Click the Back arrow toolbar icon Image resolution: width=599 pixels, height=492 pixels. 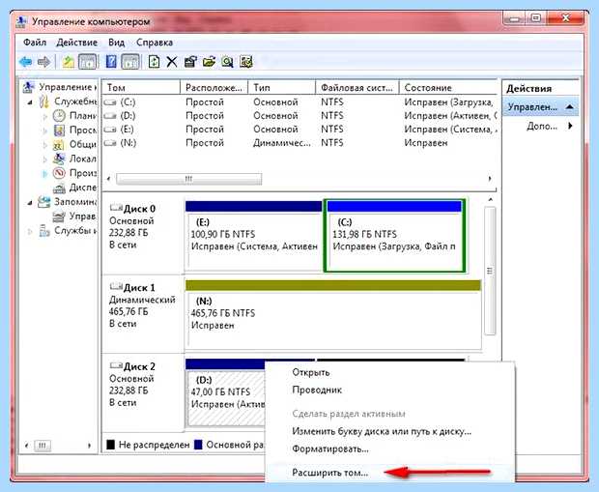pos(25,62)
